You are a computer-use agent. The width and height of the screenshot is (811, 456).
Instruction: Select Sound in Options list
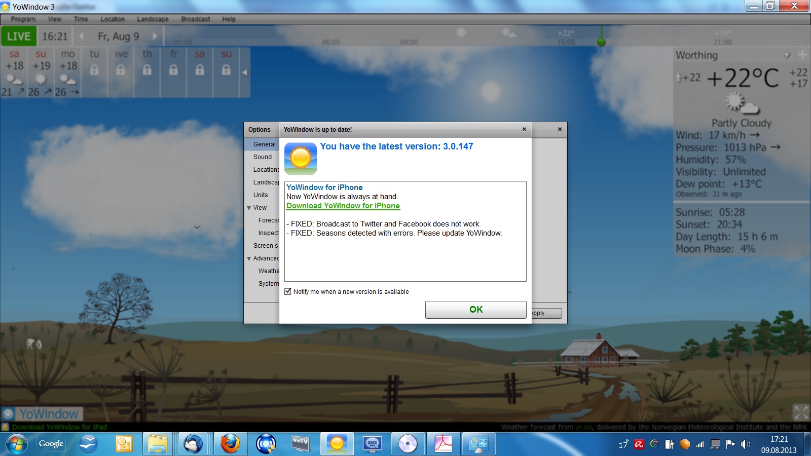pyautogui.click(x=263, y=157)
